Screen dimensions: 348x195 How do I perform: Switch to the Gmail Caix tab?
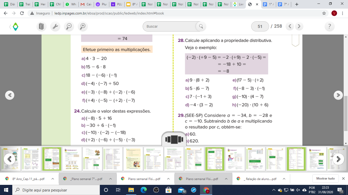point(86,4)
